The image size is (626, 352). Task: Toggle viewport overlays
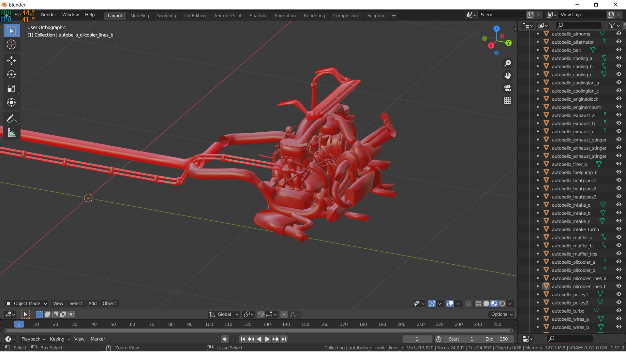click(x=450, y=303)
